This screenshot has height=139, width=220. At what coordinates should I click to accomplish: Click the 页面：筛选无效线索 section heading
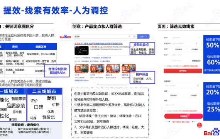click(176, 26)
